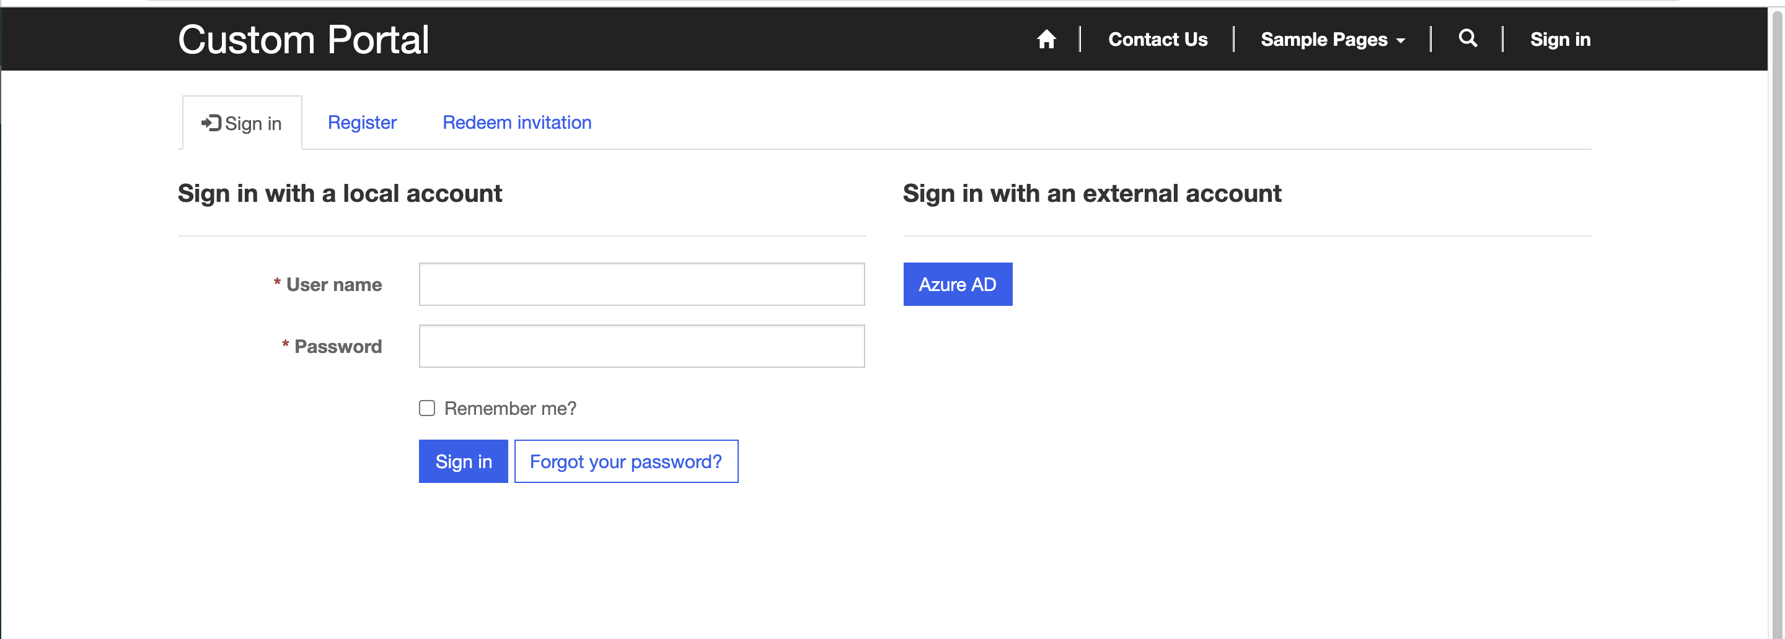
Task: Open the Sample Pages menu
Action: (1333, 40)
